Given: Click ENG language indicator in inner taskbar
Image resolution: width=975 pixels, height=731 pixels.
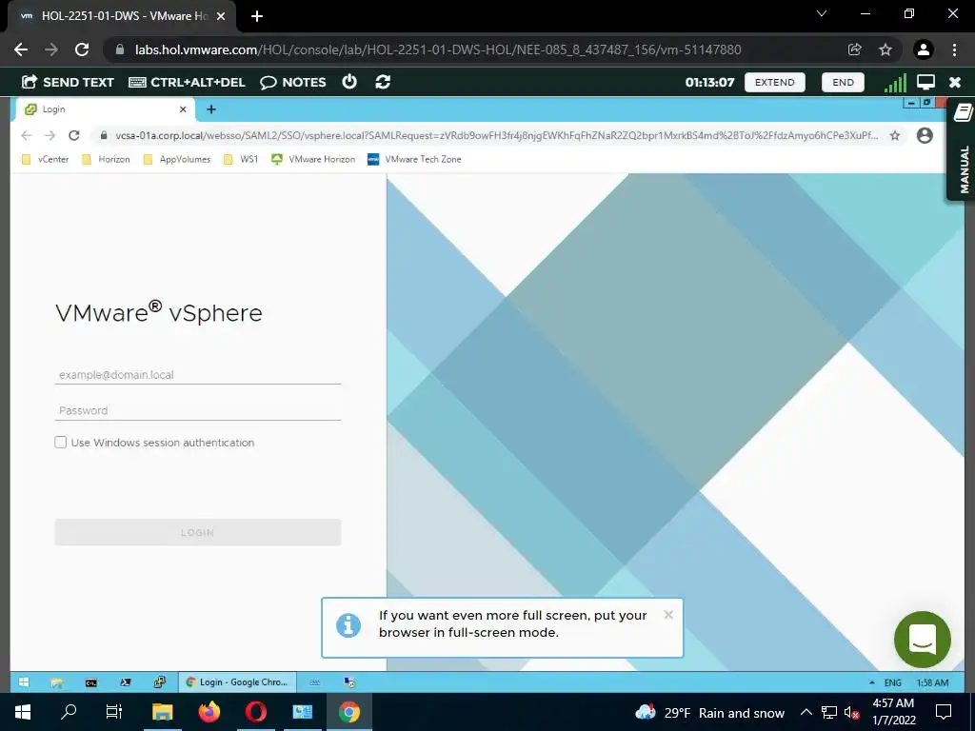Looking at the screenshot, I should click(893, 682).
